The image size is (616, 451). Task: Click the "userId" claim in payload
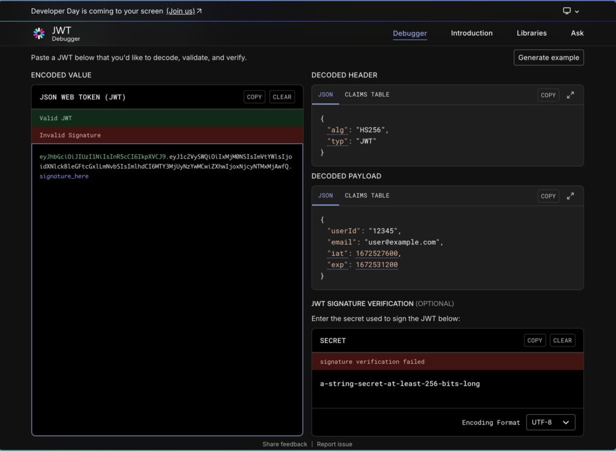[x=343, y=231]
